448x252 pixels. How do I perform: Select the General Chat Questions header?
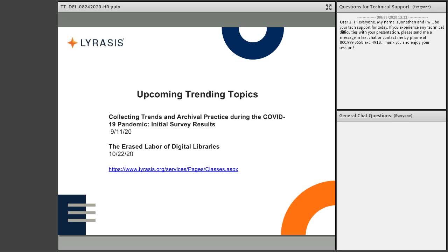365,115
